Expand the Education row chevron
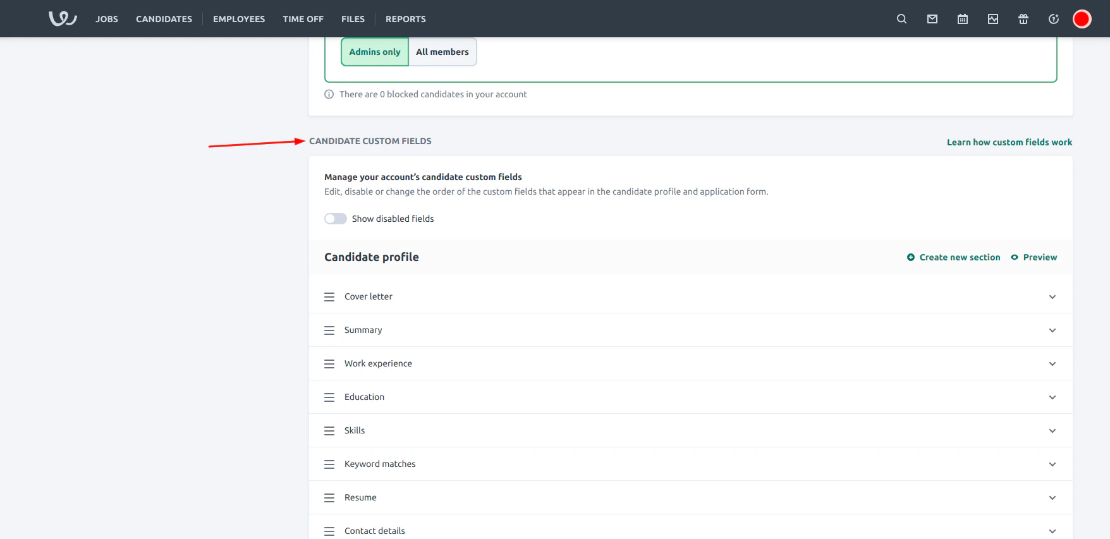The height and width of the screenshot is (539, 1110). point(1052,397)
